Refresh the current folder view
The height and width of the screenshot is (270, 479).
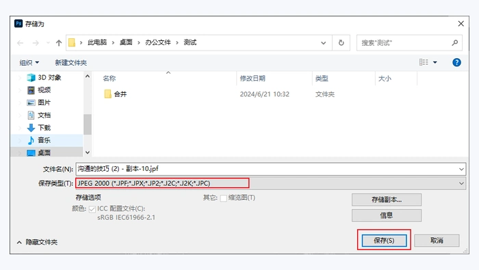pos(341,42)
